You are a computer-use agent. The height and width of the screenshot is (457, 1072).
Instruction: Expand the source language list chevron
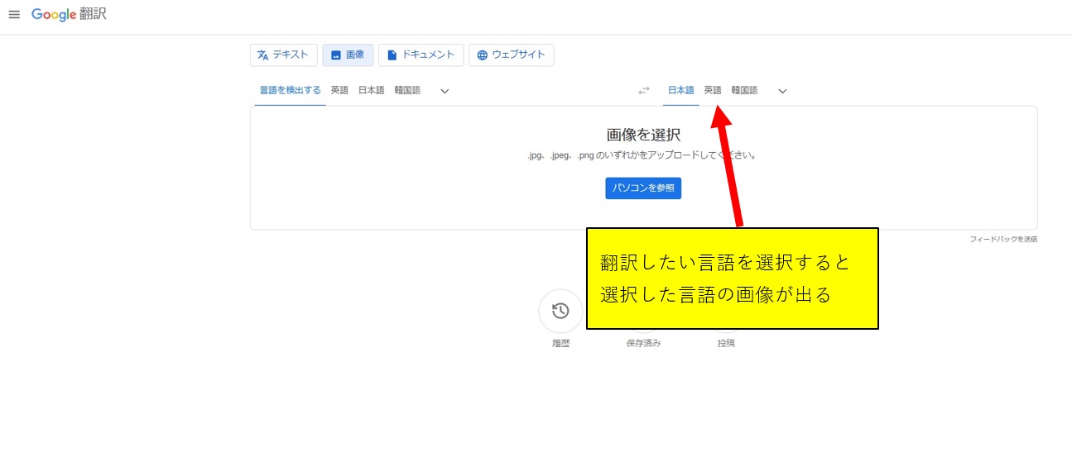(445, 91)
